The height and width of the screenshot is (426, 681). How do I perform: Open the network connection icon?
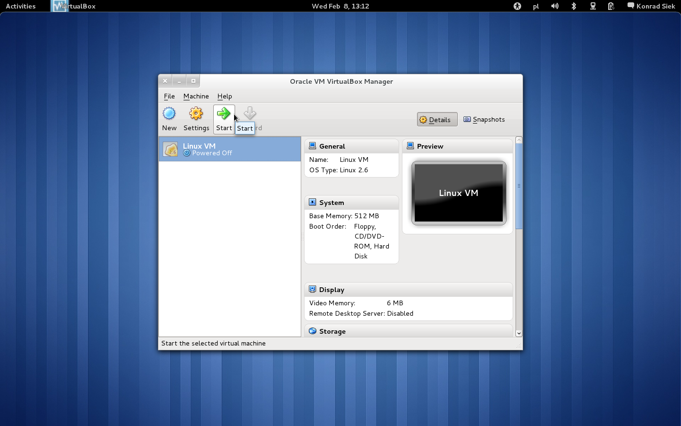pos(593,6)
